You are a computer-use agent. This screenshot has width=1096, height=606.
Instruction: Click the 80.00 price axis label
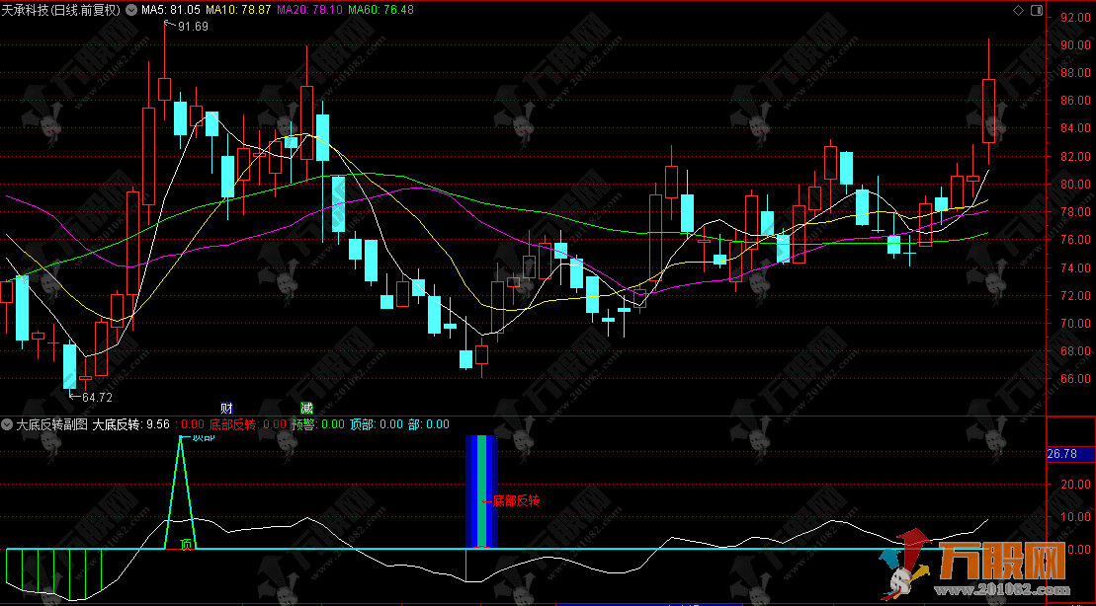point(1075,185)
